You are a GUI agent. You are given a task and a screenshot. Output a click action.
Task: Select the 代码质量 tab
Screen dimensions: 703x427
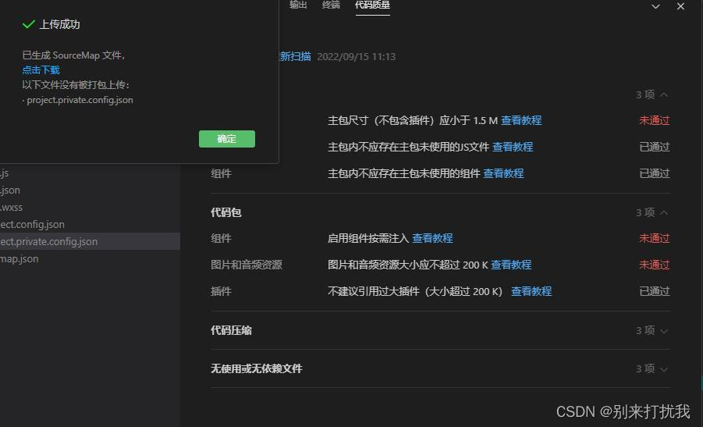click(373, 5)
